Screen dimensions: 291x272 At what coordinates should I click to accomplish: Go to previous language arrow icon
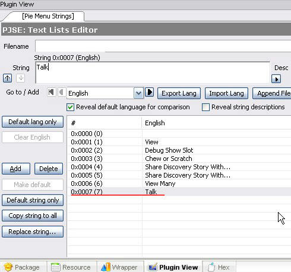[x=62, y=92]
